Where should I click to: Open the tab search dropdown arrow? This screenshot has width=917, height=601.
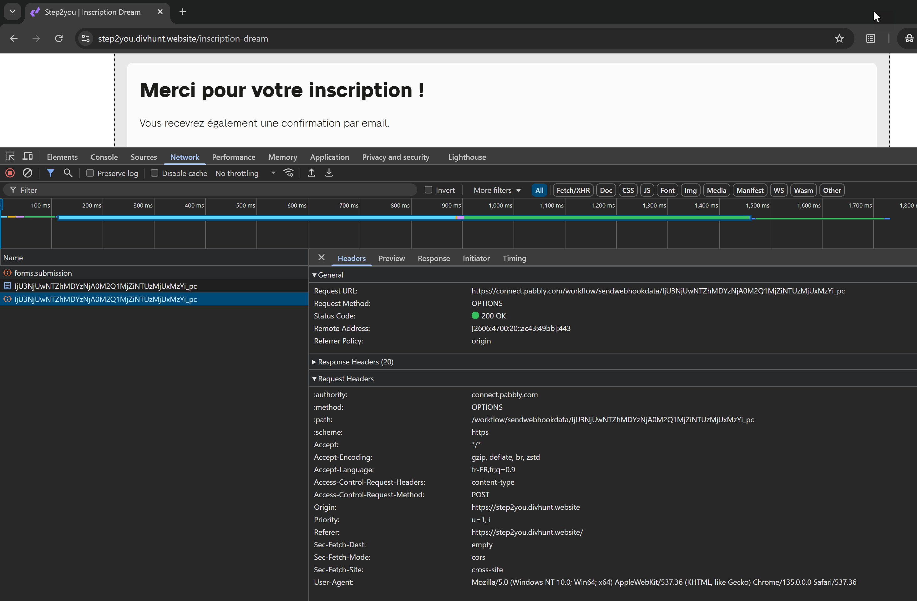(x=12, y=12)
